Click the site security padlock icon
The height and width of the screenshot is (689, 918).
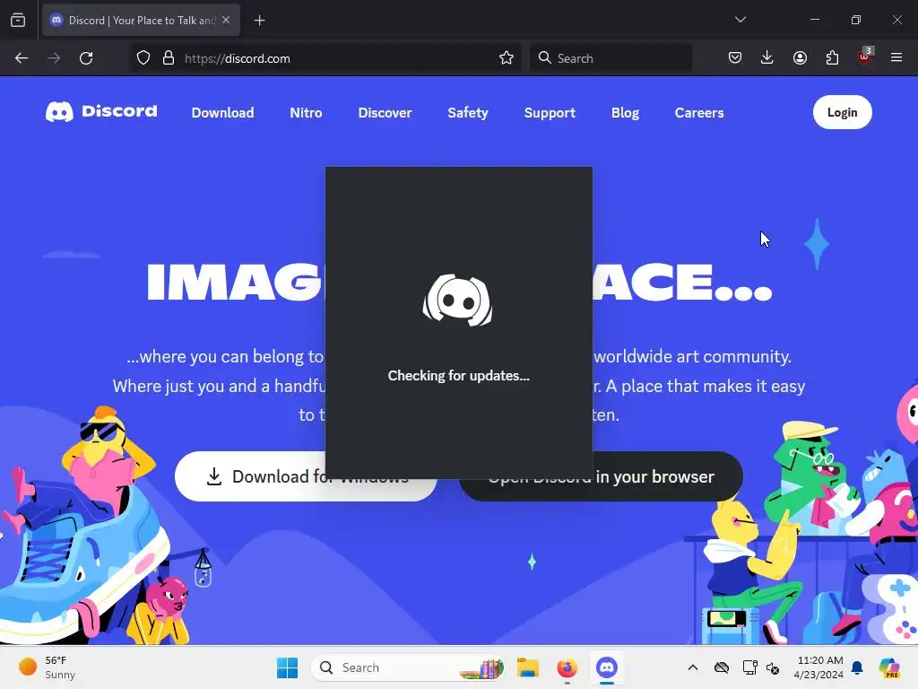(169, 58)
